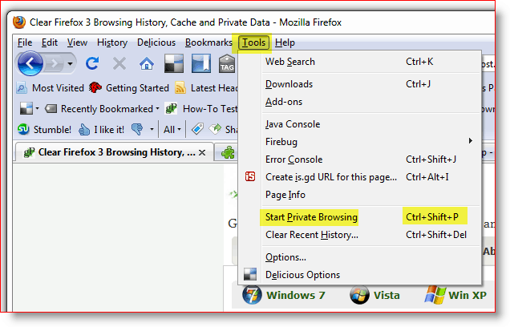Click the Firefox logo in title bar

pyautogui.click(x=19, y=22)
